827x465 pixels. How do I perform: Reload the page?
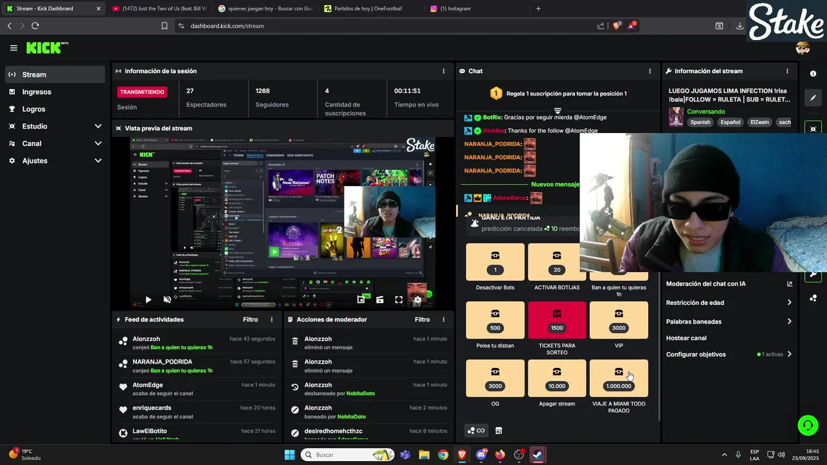pos(35,26)
